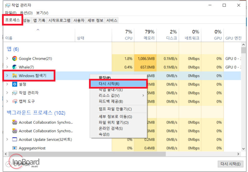Sort by the 메모리 column header
The image size is (248, 172).
tap(145, 35)
